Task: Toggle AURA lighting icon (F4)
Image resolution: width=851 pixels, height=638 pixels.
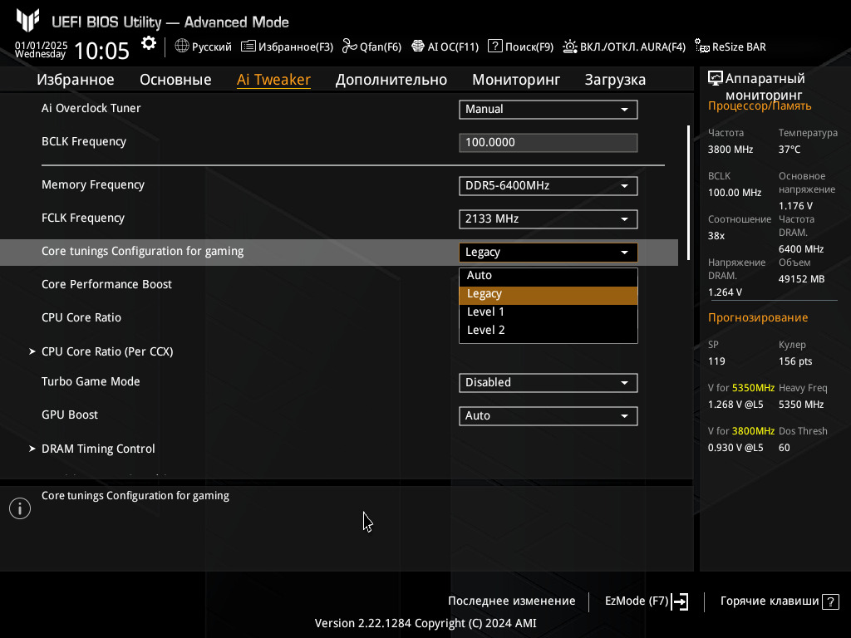Action: click(570, 47)
